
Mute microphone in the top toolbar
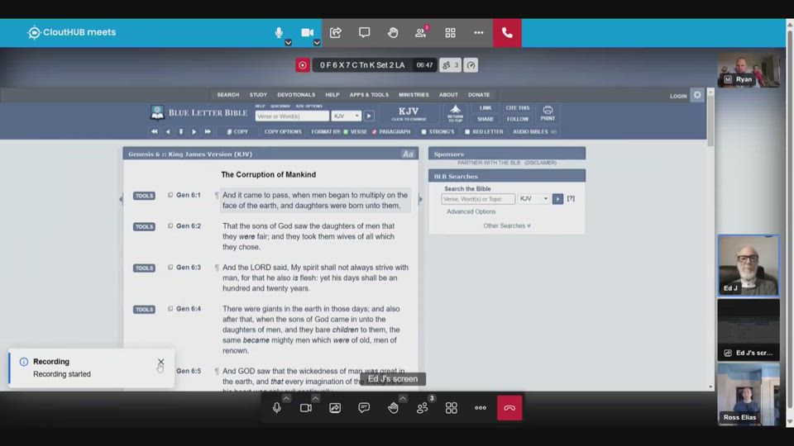[279, 33]
